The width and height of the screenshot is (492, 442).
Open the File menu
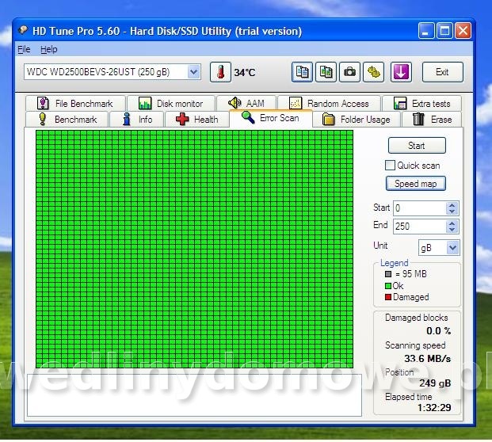click(x=24, y=49)
